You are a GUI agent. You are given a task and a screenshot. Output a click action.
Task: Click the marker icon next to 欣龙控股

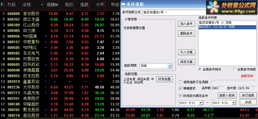[46, 76]
